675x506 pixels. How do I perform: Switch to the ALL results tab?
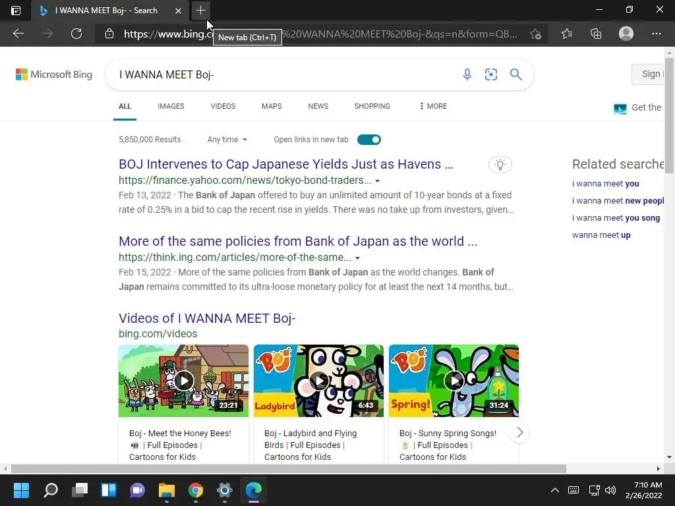tap(125, 106)
